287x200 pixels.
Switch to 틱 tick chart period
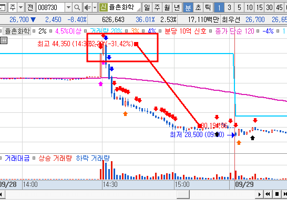208,7
